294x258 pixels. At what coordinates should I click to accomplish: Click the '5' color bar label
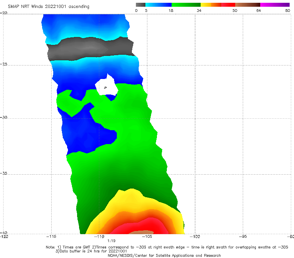click(x=146, y=10)
